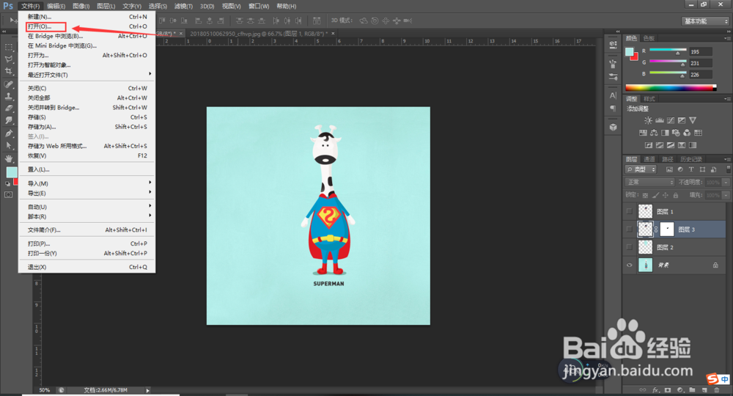
Task: Toggle lock image pixels brush icon
Action: pos(655,195)
